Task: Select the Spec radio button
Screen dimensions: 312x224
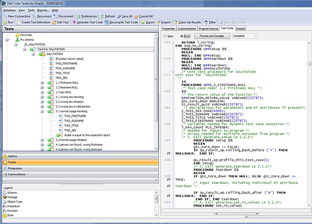Action: (165, 36)
